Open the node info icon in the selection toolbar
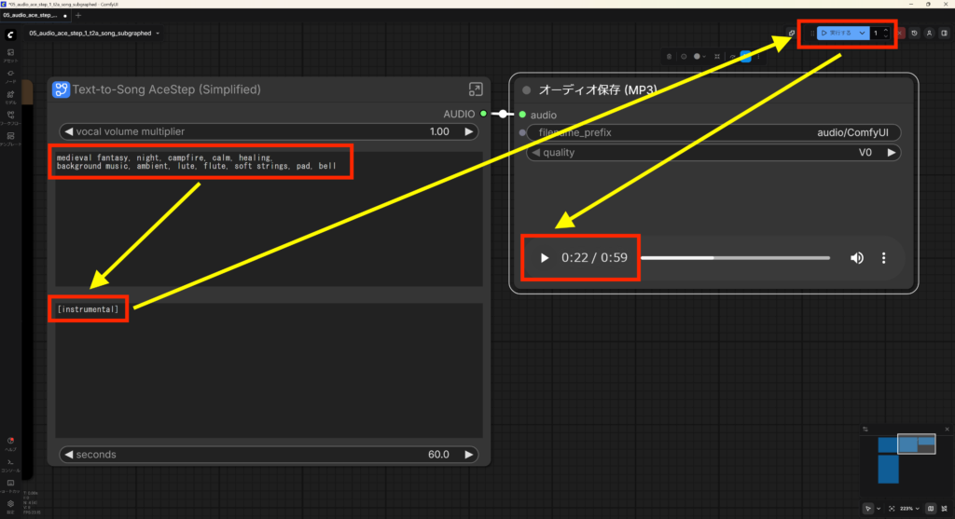 point(684,56)
